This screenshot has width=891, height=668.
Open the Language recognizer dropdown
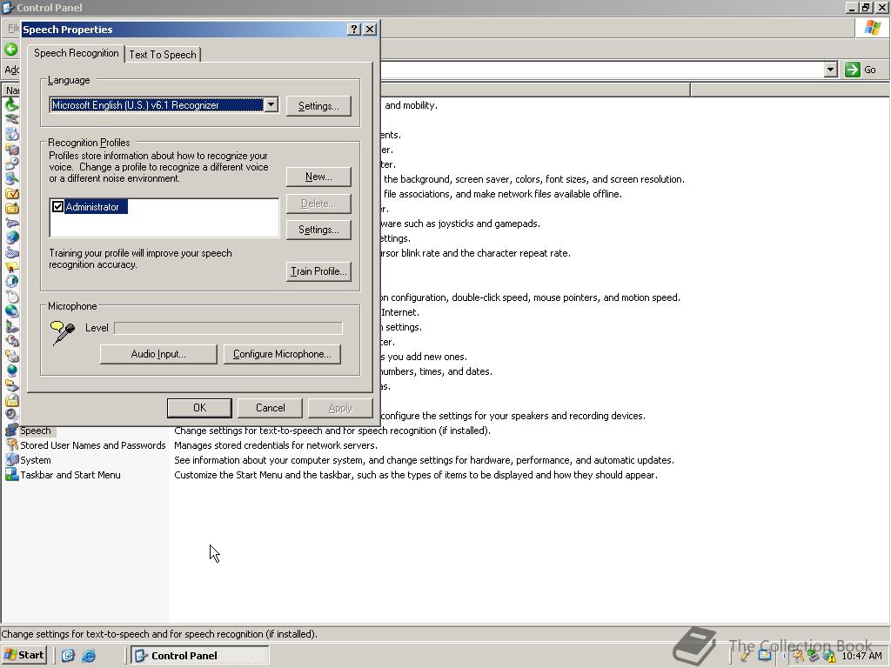tap(271, 104)
